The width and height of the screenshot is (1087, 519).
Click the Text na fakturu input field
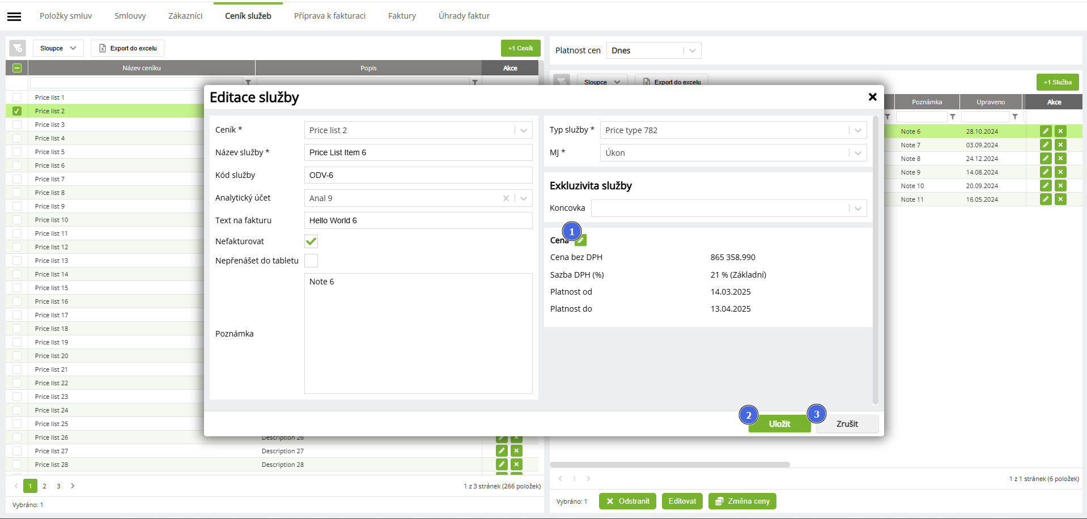click(418, 220)
